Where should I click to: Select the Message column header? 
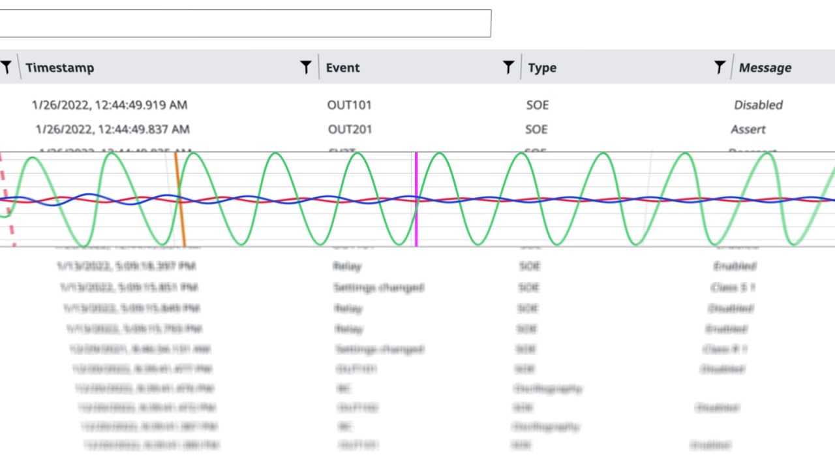[x=765, y=68]
